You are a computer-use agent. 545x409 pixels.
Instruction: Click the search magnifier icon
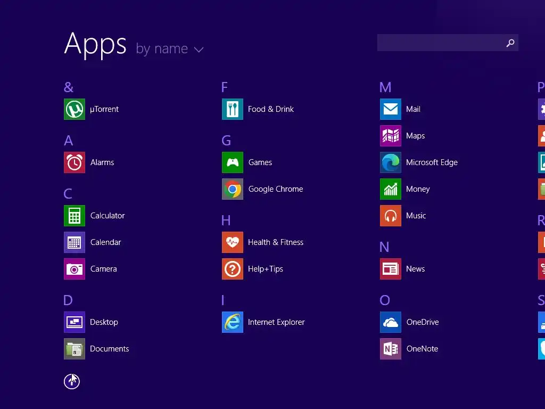(x=510, y=43)
